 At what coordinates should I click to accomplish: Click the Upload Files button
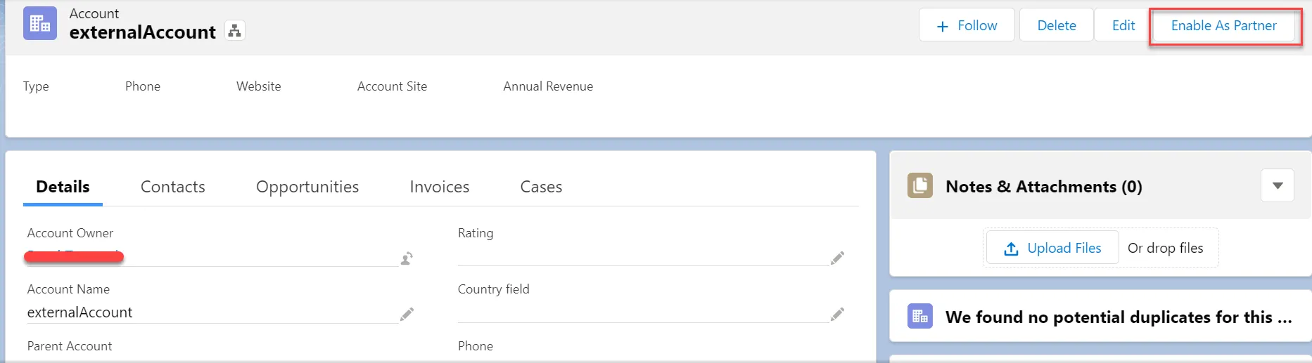tap(1052, 248)
